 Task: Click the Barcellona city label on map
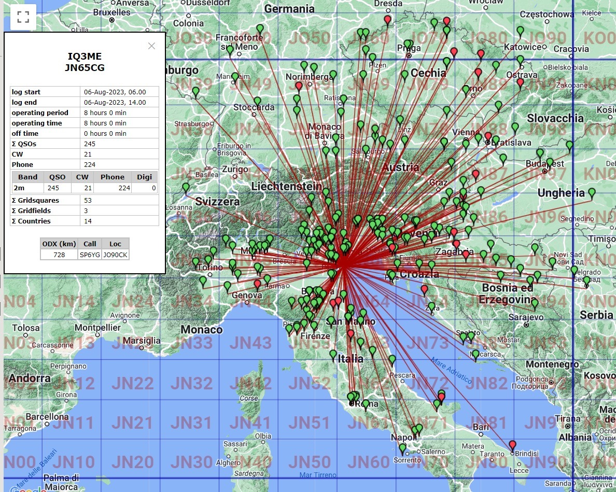pyautogui.click(x=47, y=416)
